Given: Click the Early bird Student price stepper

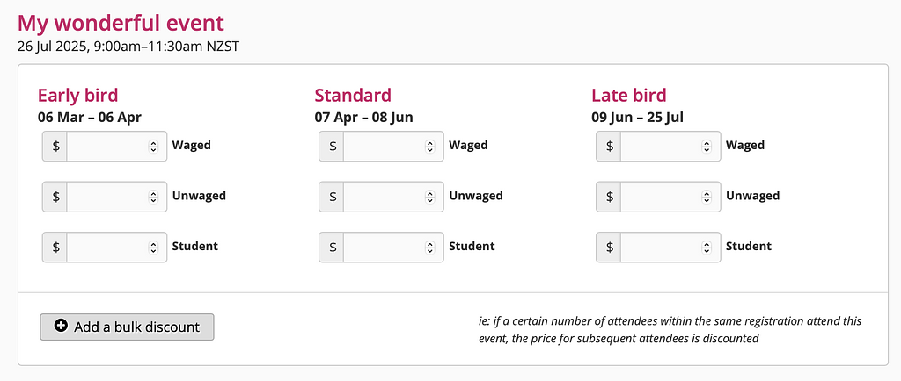Looking at the screenshot, I should tap(153, 247).
